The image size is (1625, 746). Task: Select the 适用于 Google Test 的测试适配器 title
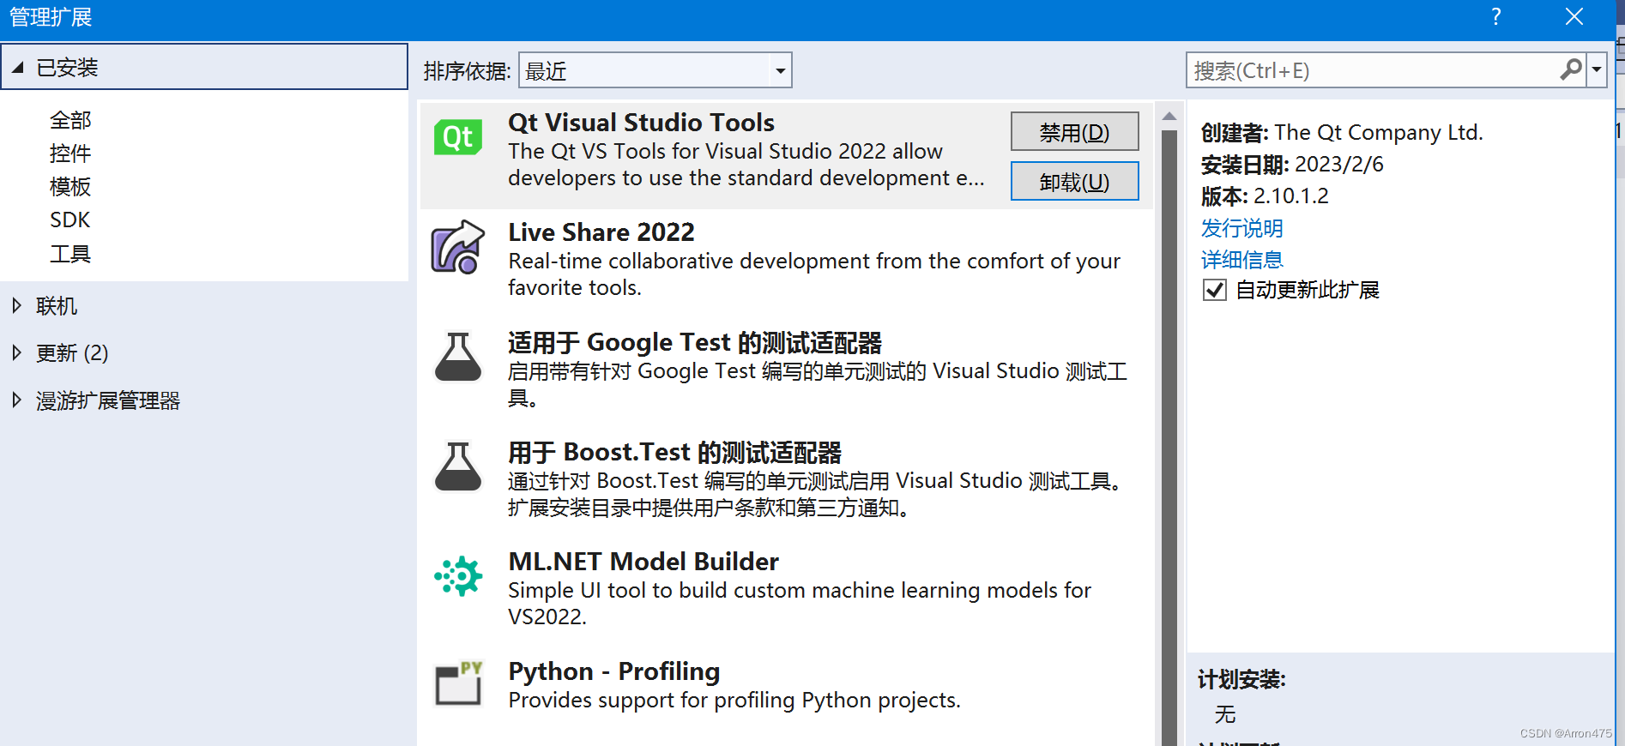point(695,342)
